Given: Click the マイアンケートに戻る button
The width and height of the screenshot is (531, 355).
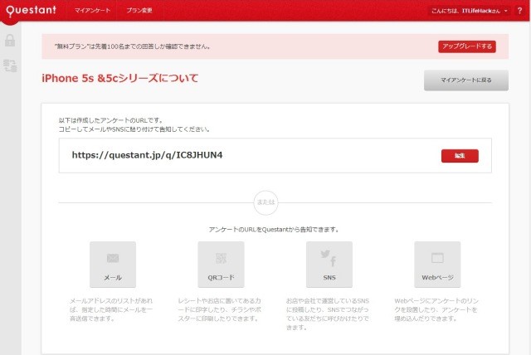Looking at the screenshot, I should click(466, 80).
